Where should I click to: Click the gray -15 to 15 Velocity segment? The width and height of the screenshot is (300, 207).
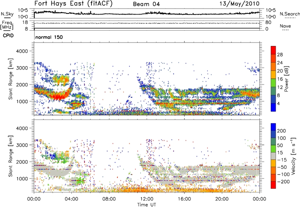(273, 156)
